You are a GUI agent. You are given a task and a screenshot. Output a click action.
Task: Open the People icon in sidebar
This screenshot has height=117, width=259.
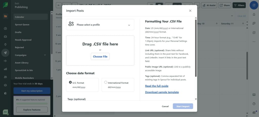tap(6, 77)
